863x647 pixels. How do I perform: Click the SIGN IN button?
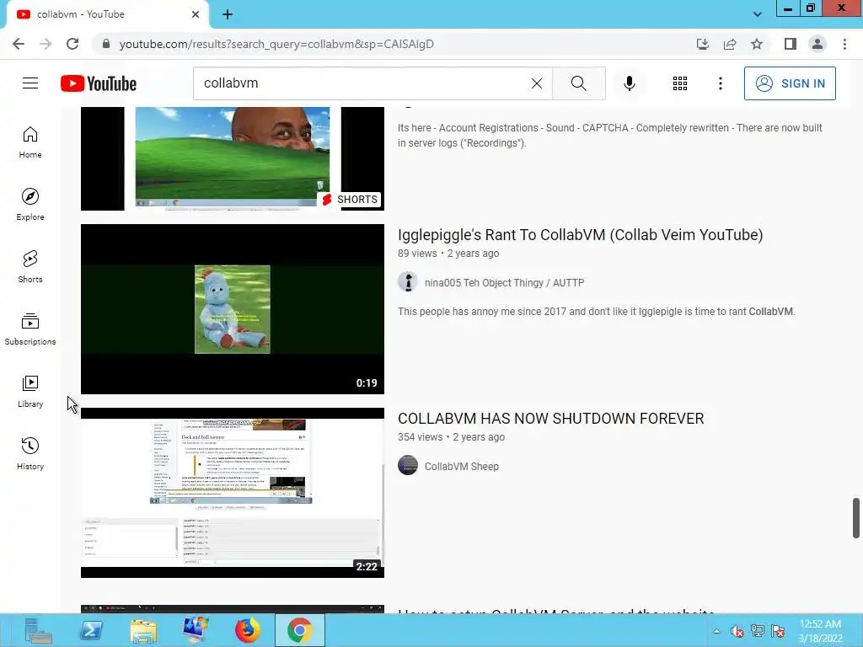click(x=790, y=83)
